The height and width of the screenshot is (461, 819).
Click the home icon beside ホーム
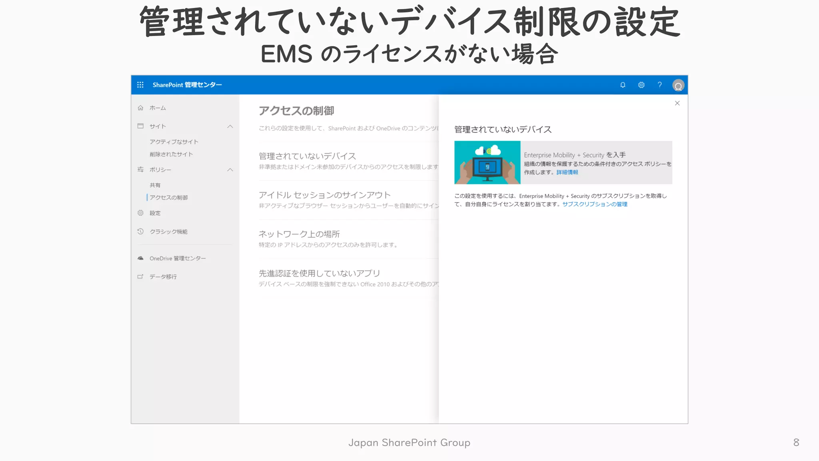[140, 108]
